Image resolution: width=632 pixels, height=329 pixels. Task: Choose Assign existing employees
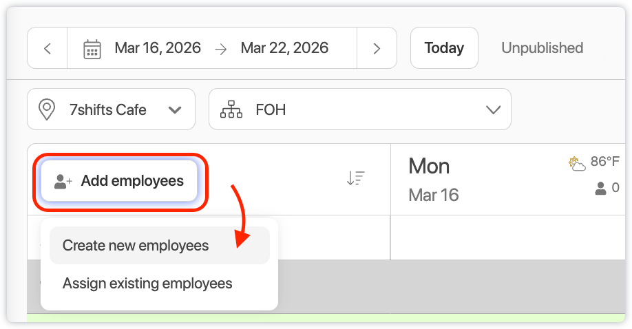click(147, 284)
